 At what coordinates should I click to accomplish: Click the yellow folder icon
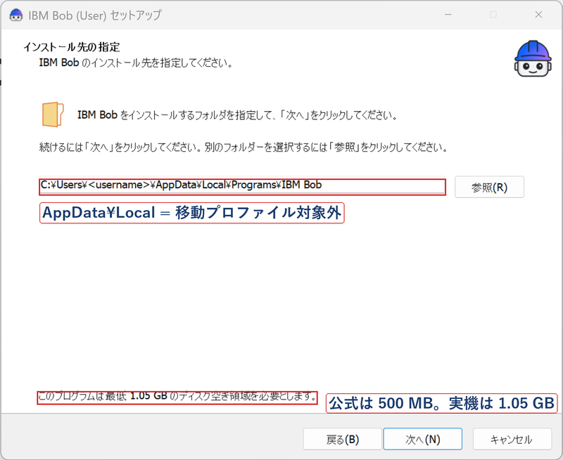(53, 114)
